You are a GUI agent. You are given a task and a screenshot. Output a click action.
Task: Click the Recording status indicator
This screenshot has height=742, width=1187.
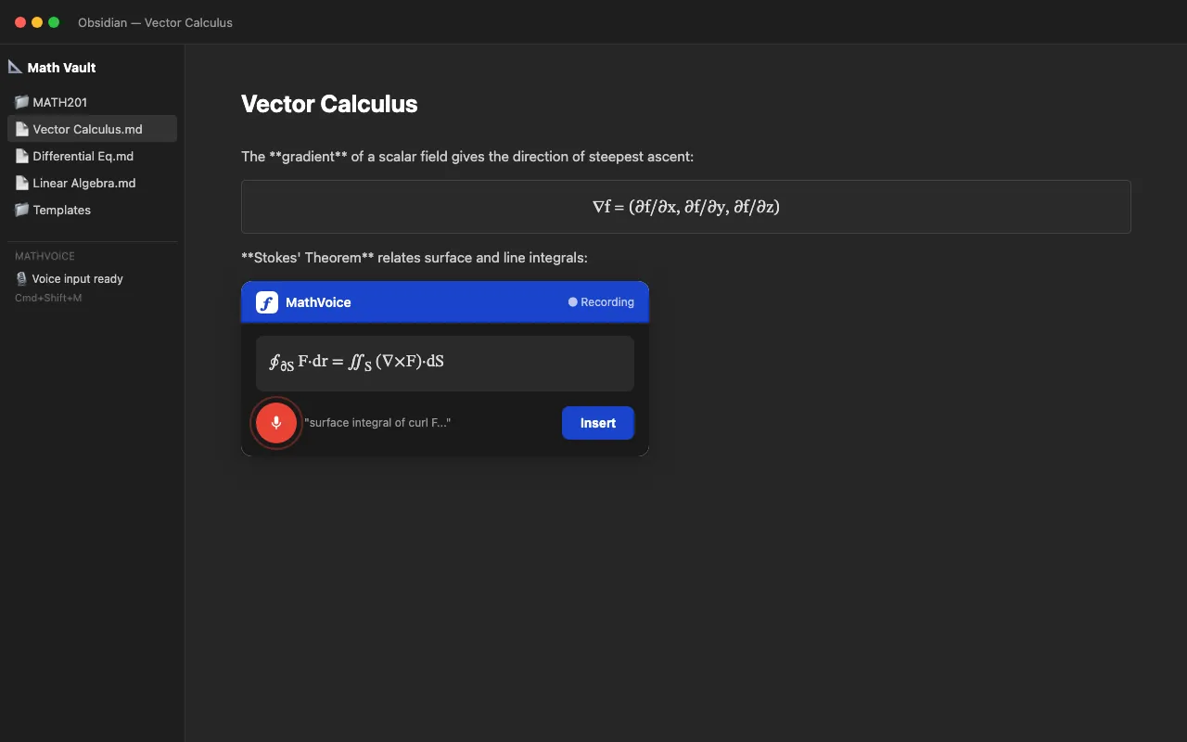(x=601, y=302)
